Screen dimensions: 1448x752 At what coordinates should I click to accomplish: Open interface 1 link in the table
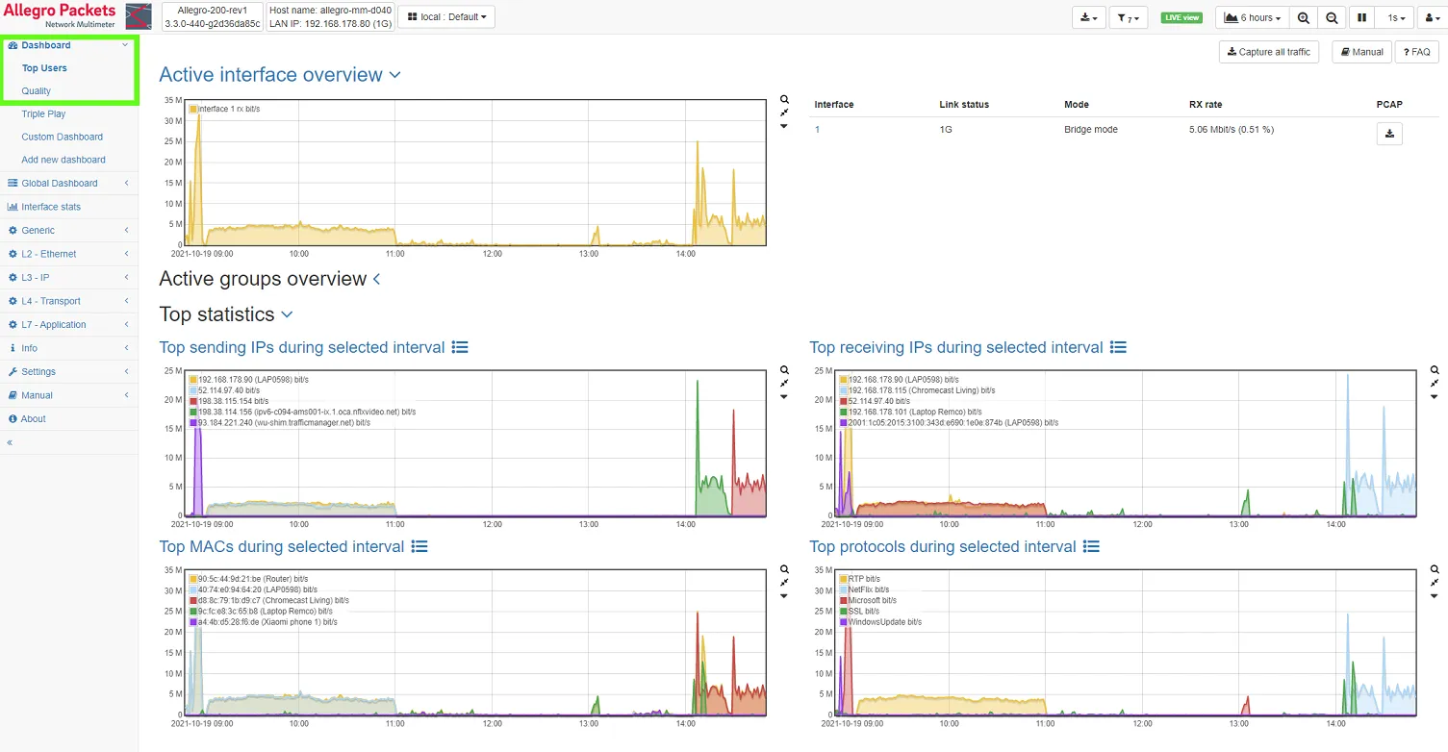tap(818, 130)
